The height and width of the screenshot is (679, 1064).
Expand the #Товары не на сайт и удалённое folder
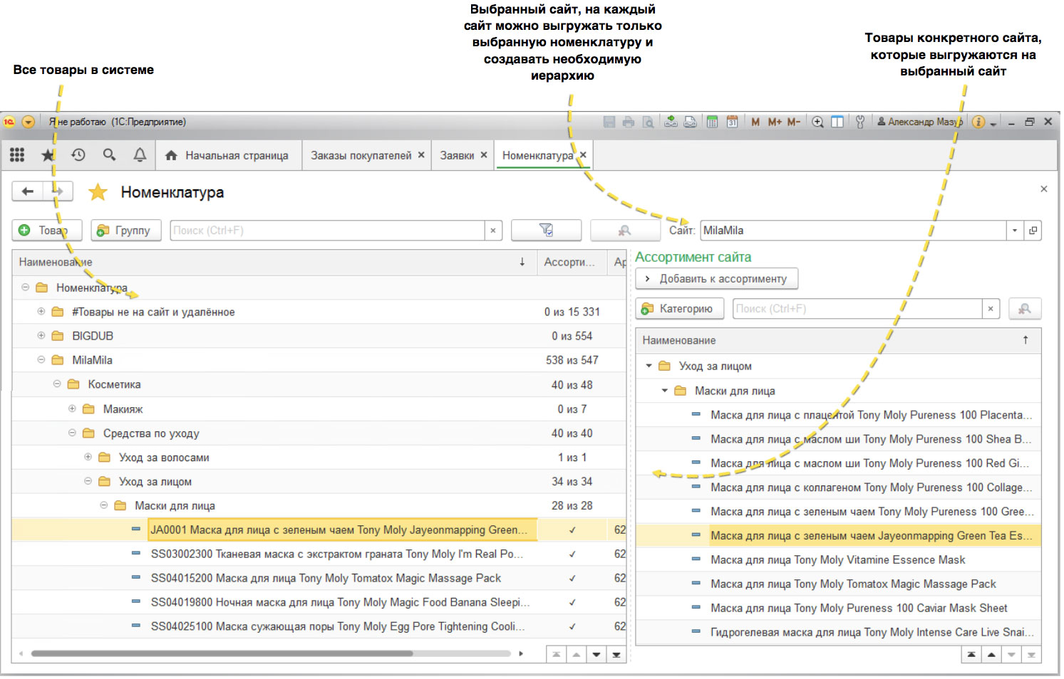tap(41, 312)
